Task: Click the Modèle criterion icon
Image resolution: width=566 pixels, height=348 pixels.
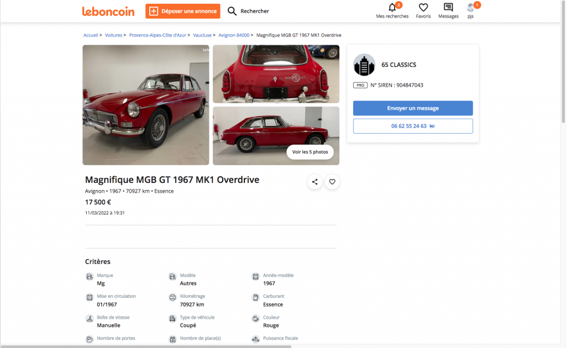Action: pos(172,277)
